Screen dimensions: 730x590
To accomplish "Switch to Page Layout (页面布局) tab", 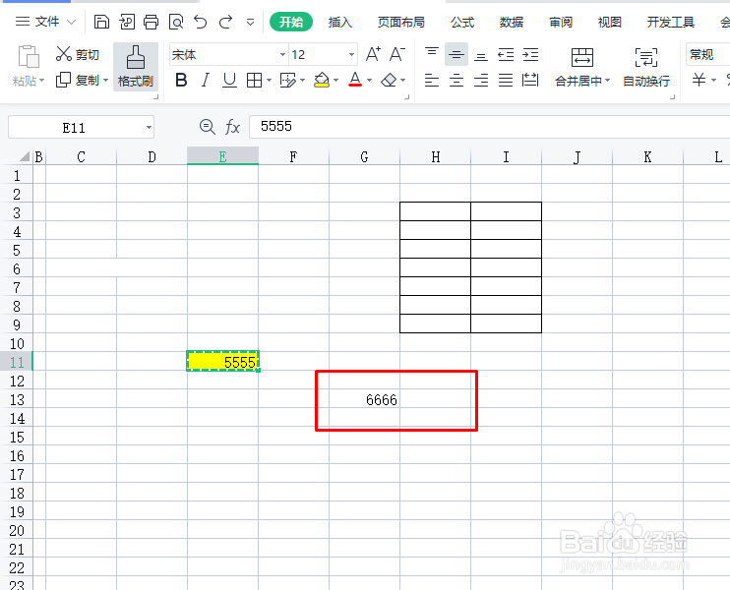I will tap(400, 22).
